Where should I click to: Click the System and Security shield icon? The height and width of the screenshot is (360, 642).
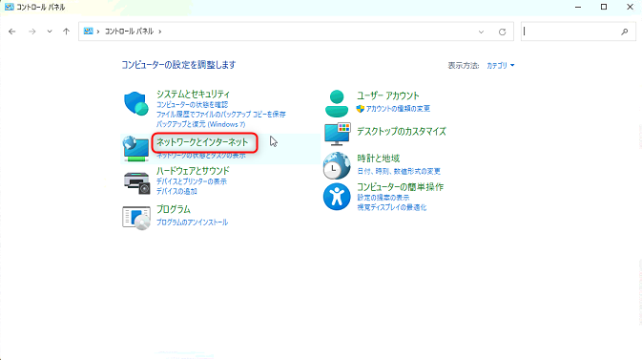point(135,104)
